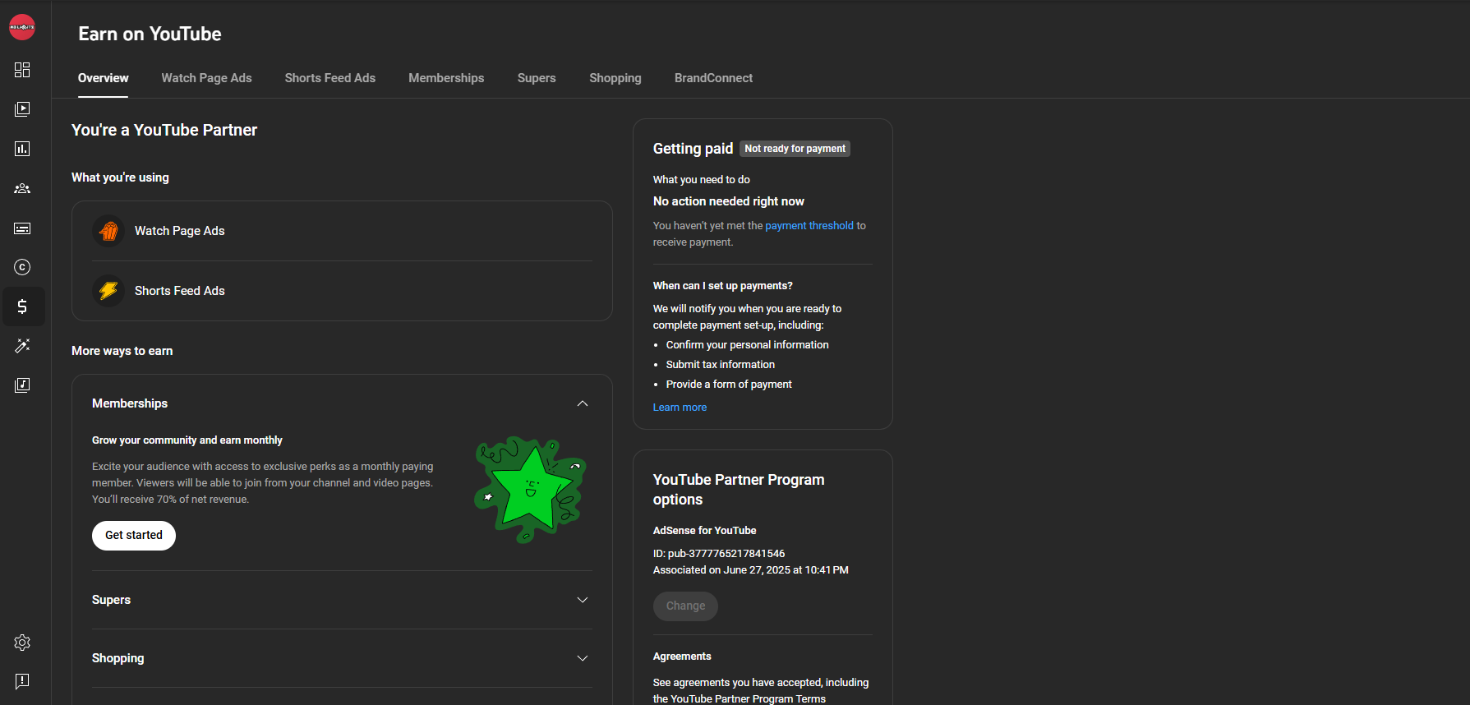Open Settings gear icon

pyautogui.click(x=22, y=643)
